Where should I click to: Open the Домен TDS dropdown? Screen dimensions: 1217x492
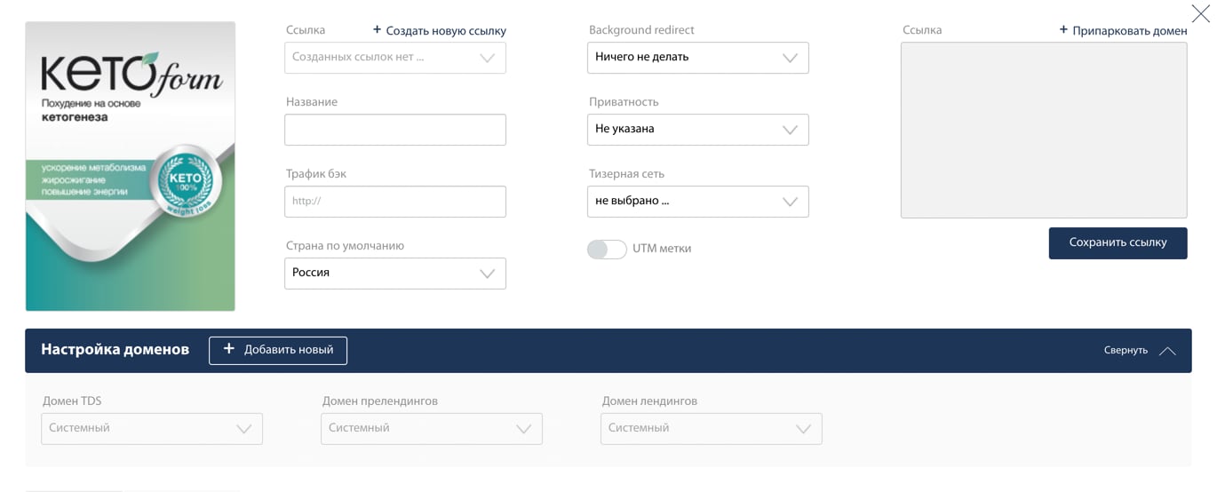pos(152,429)
